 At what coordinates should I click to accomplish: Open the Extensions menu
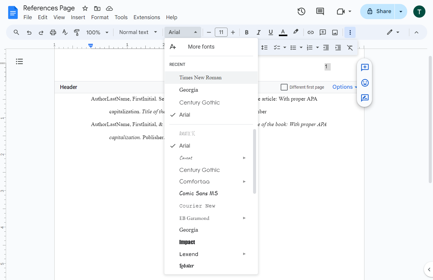pyautogui.click(x=147, y=17)
